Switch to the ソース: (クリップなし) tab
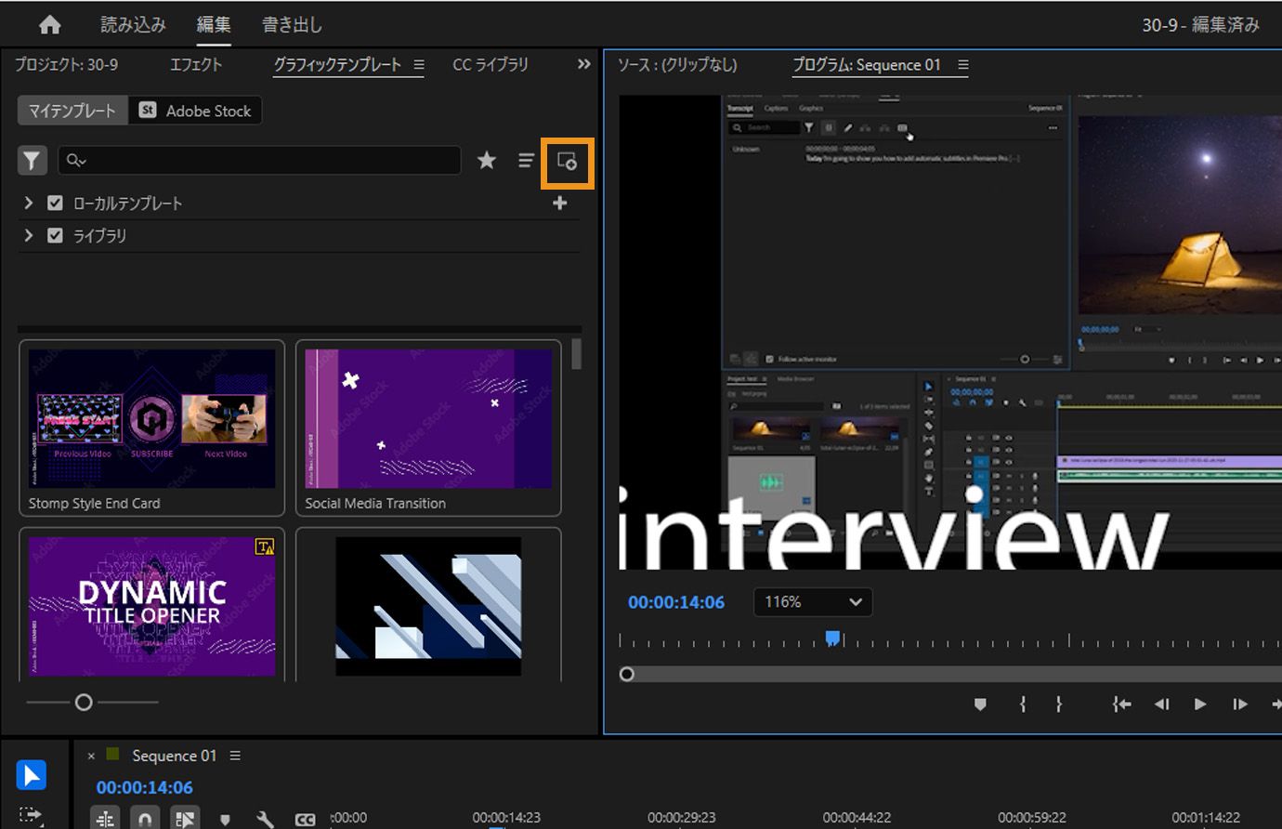 point(677,64)
